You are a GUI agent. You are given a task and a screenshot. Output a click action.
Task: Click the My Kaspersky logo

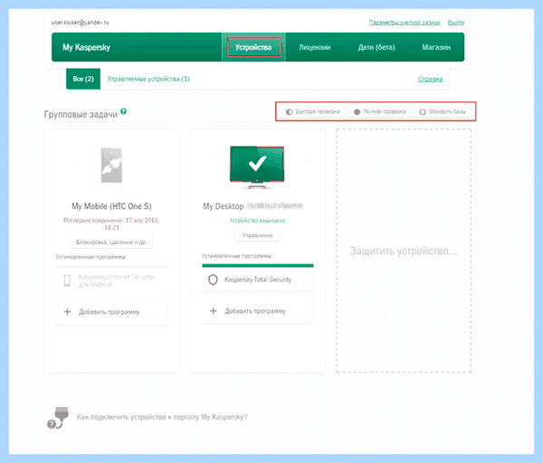click(x=86, y=47)
